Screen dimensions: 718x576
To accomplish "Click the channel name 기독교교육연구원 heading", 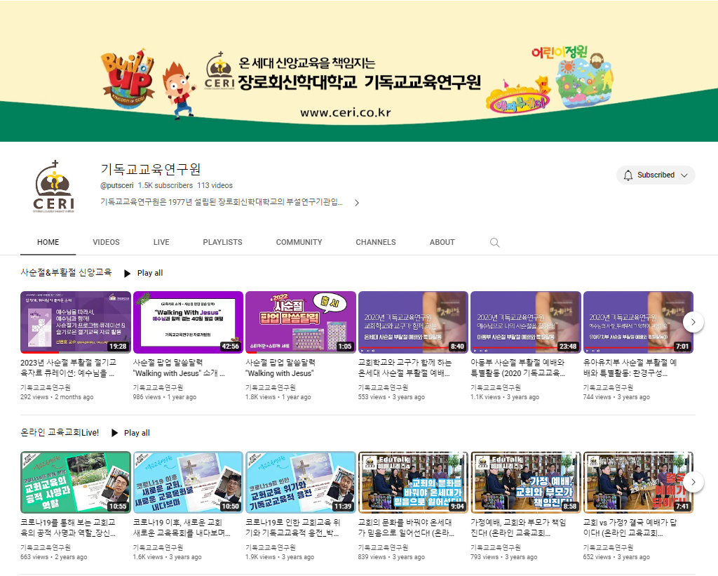I will click(151, 170).
